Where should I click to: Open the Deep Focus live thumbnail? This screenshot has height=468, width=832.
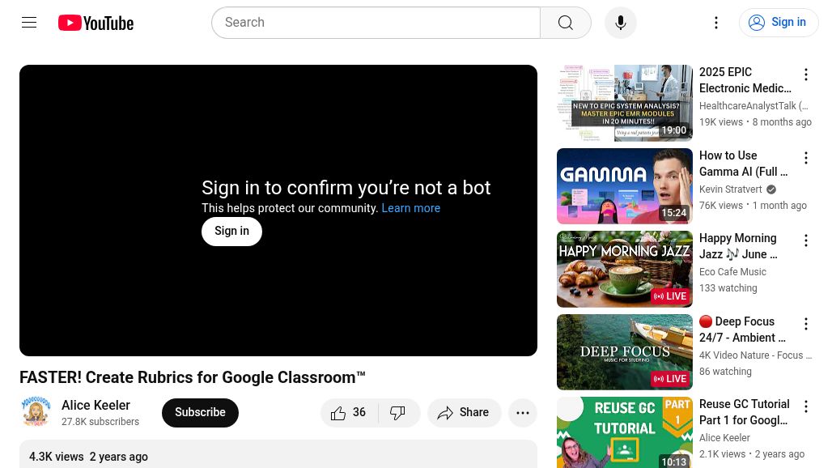pyautogui.click(x=625, y=352)
